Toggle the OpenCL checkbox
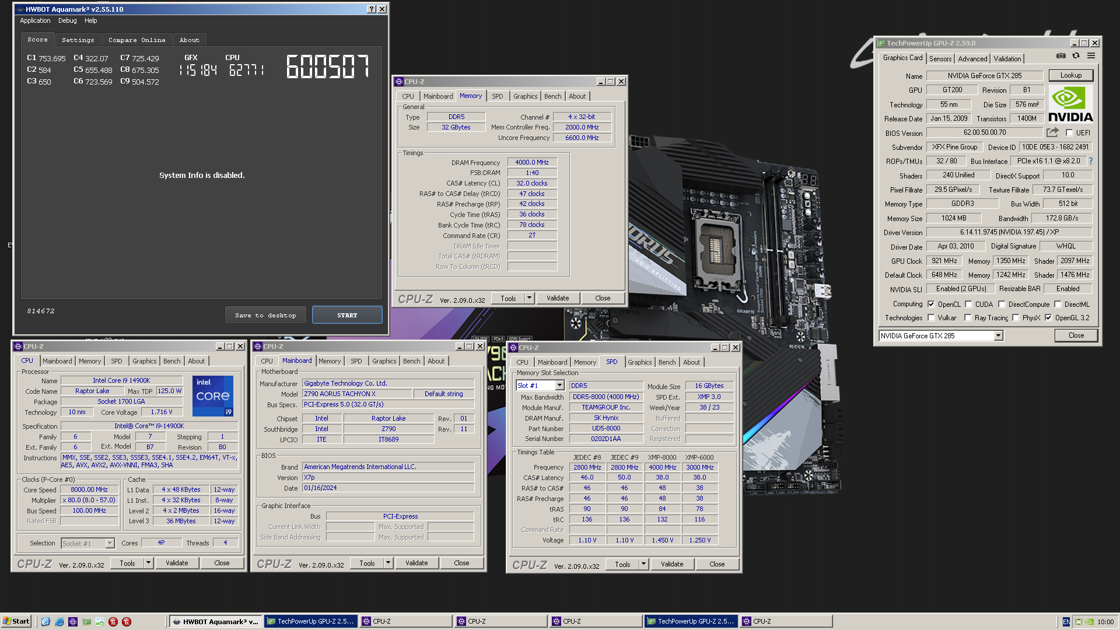Screen dimensions: 1120x630 coord(931,304)
